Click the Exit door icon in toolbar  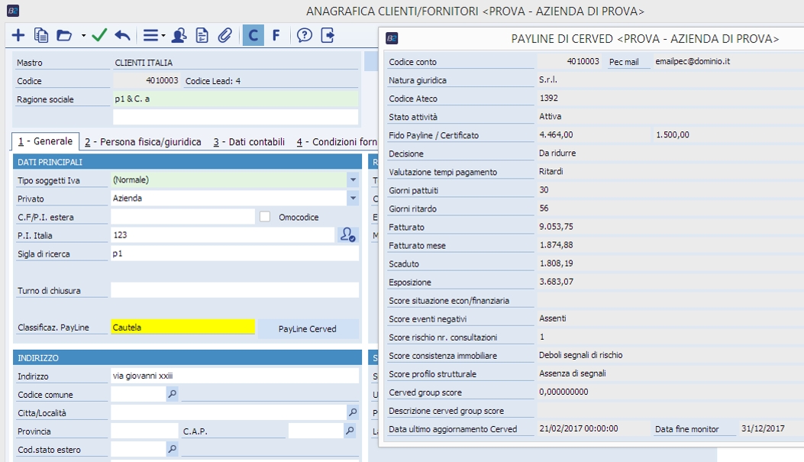[x=328, y=35]
